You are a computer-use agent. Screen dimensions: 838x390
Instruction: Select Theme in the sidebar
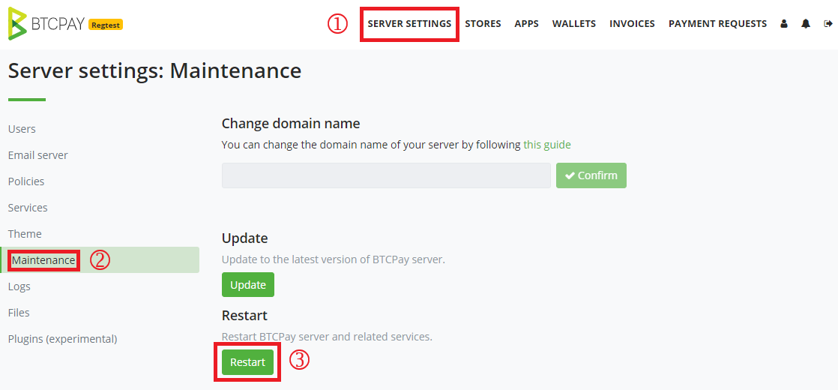point(25,234)
